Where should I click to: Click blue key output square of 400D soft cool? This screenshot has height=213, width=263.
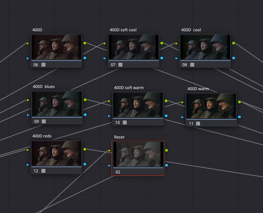tap(162, 58)
